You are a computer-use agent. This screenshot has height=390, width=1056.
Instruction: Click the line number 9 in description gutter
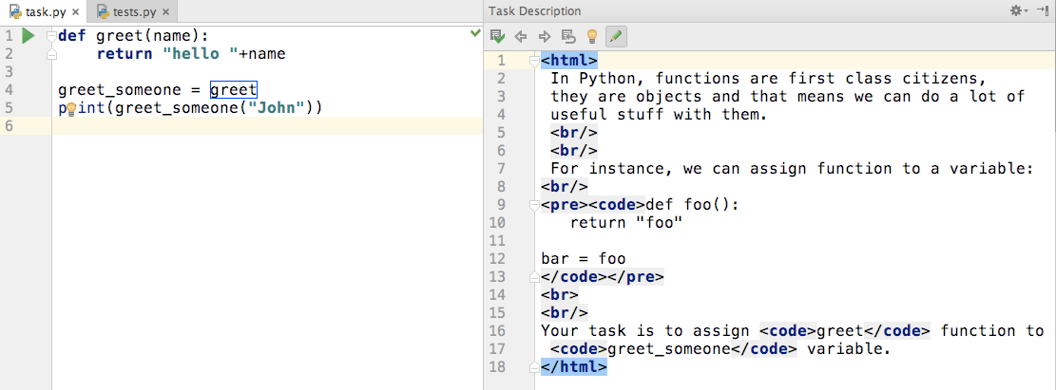tap(500, 204)
